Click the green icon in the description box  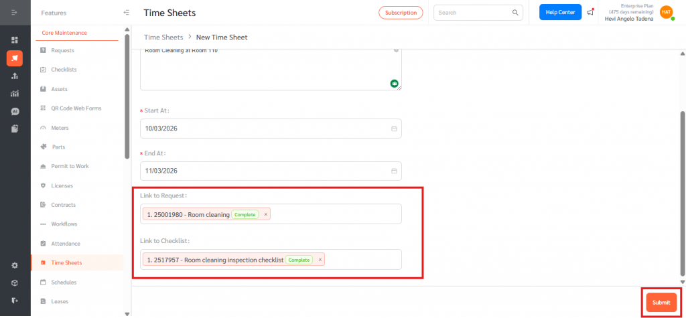pyautogui.click(x=395, y=84)
